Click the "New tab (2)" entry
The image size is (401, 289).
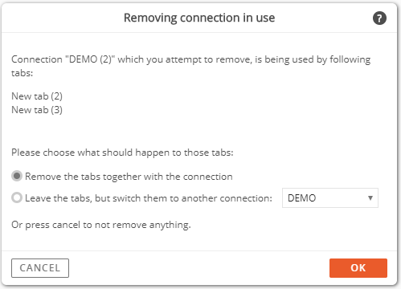(37, 96)
